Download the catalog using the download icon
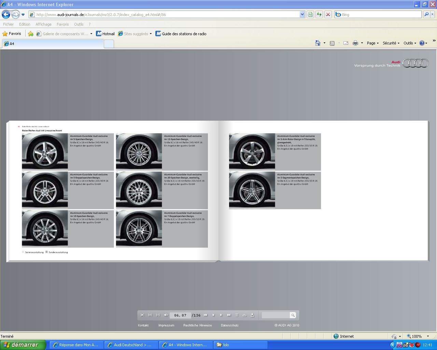 pos(252,315)
